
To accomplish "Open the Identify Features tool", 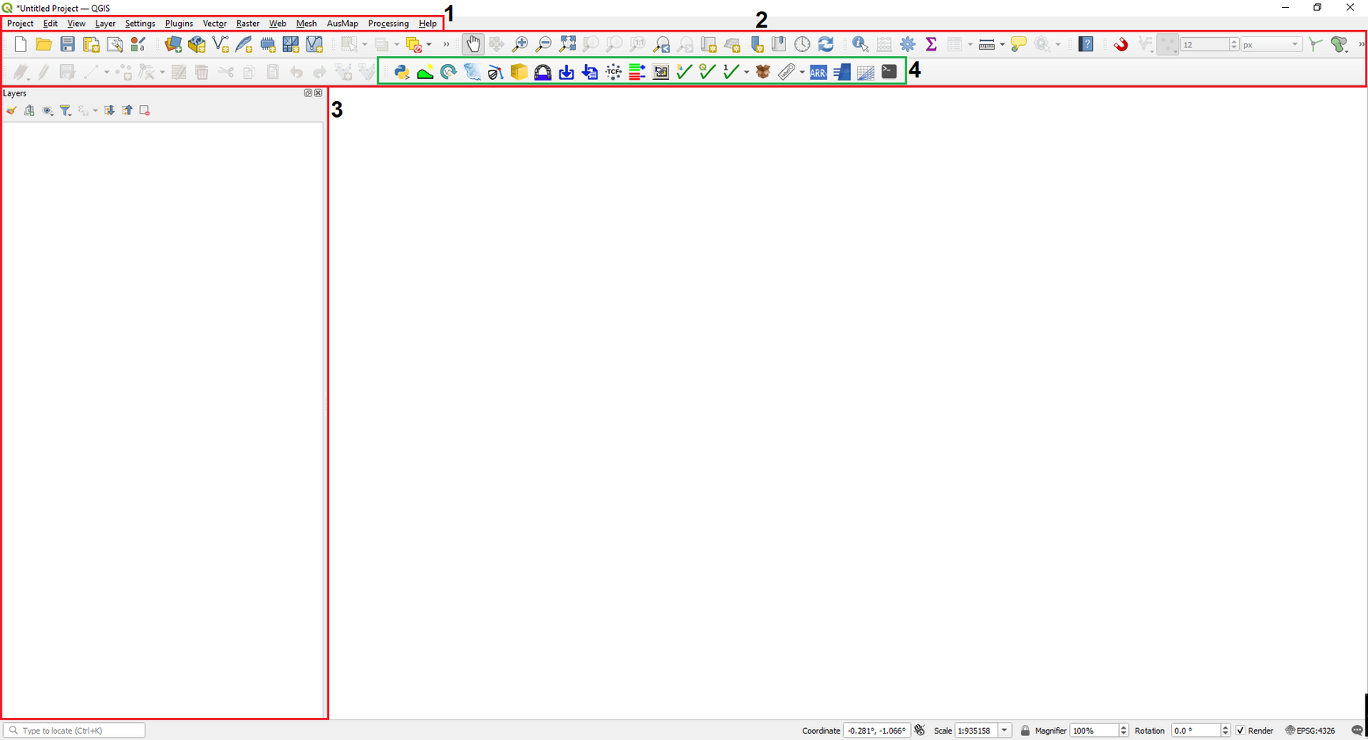I will pos(860,44).
